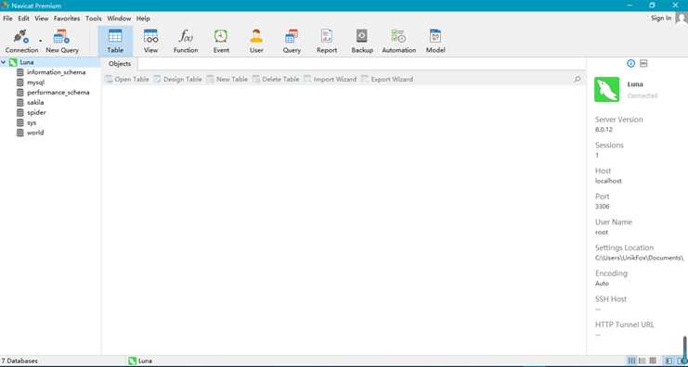This screenshot has width=688, height=367.
Task: Open the Help menu
Action: pos(143,19)
